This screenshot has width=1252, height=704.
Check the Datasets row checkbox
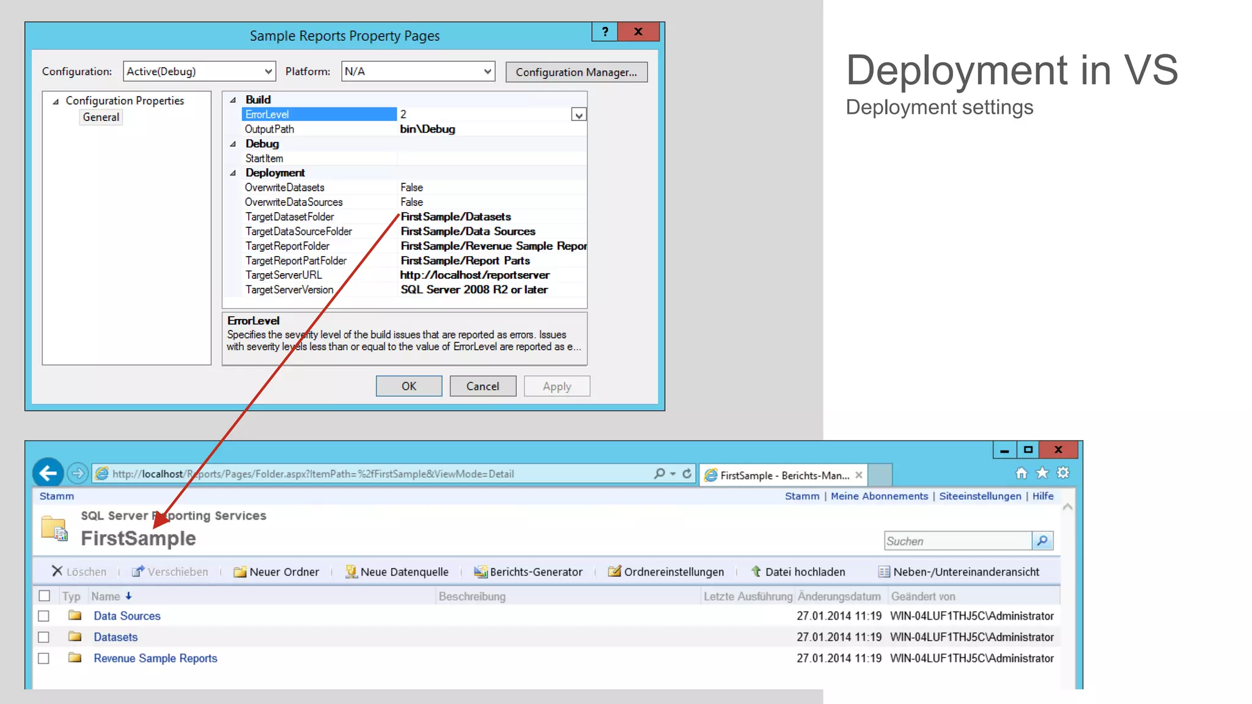(x=43, y=637)
